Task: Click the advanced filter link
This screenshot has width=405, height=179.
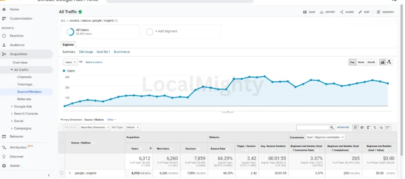Action: [x=343, y=127]
